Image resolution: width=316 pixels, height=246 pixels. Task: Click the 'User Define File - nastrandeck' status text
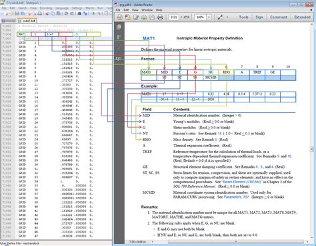coord(20,243)
